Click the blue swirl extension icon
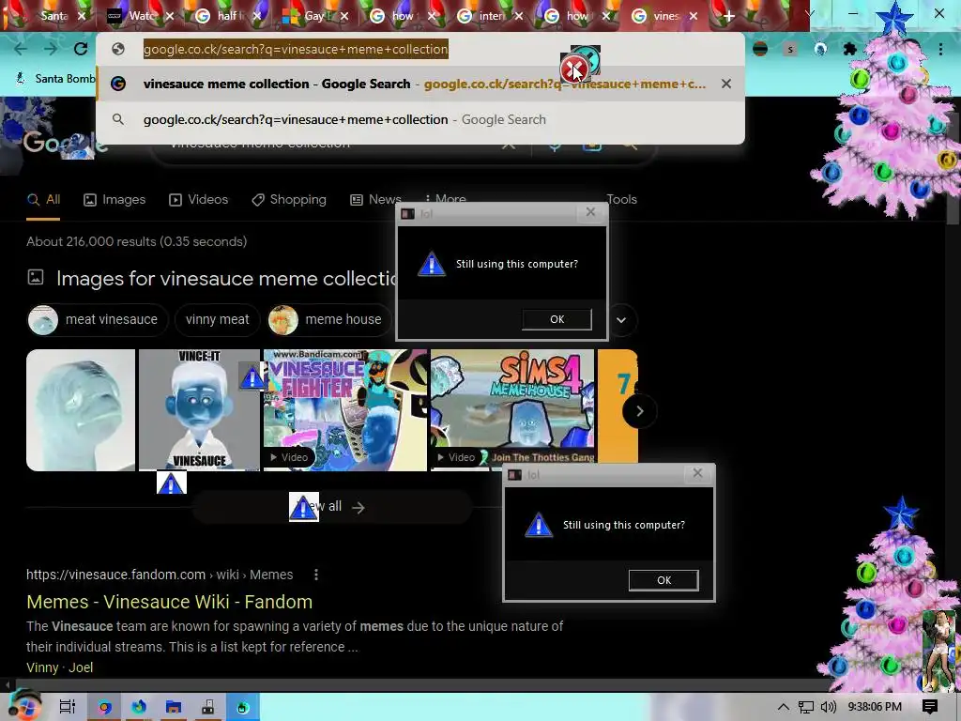The height and width of the screenshot is (721, 961). click(820, 49)
